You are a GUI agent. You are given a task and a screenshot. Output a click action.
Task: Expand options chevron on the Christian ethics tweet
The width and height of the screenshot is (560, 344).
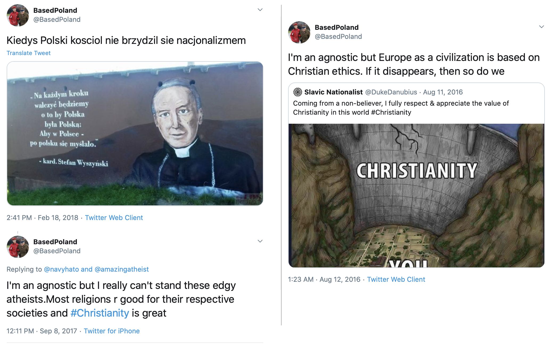541,27
